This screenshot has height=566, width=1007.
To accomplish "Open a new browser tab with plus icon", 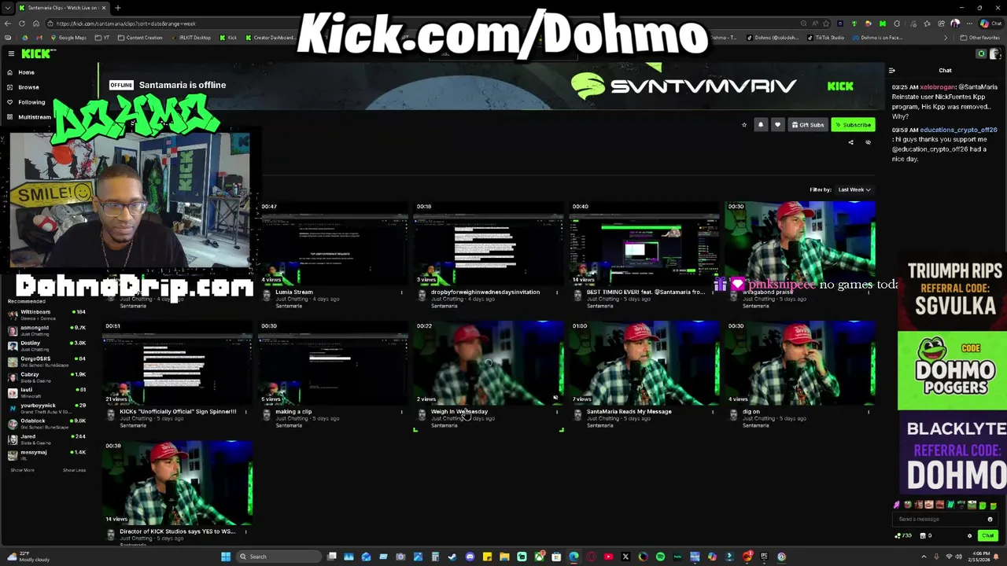I will 117,8.
